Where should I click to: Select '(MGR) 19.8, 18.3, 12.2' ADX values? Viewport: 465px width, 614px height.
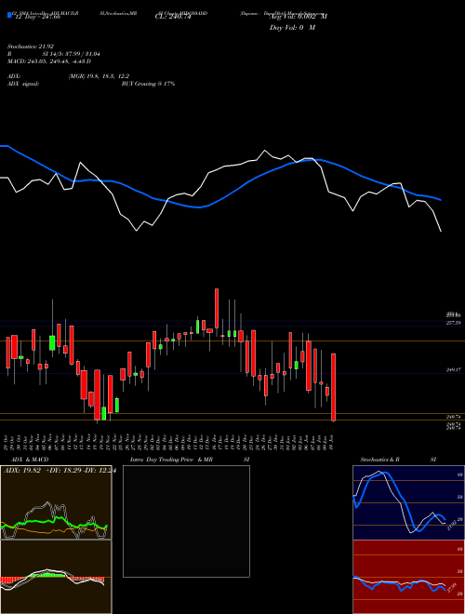pyautogui.click(x=99, y=76)
